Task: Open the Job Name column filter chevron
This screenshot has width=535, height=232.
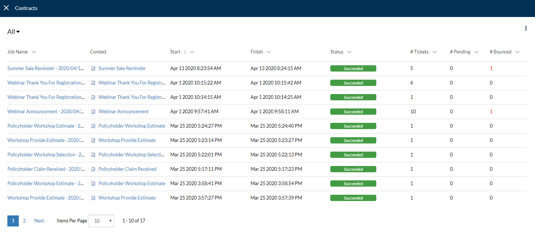Action: [34, 52]
